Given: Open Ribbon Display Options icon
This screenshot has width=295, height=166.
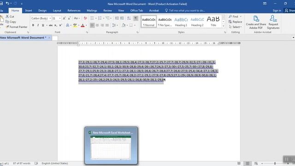Looking at the screenshot, I should (x=265, y=4).
